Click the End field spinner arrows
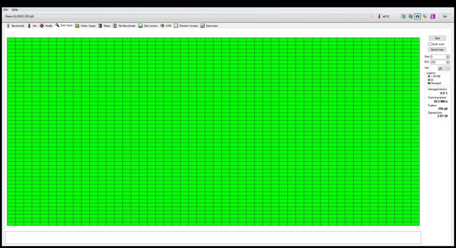Viewport: 456px width, 248px height. (448, 62)
